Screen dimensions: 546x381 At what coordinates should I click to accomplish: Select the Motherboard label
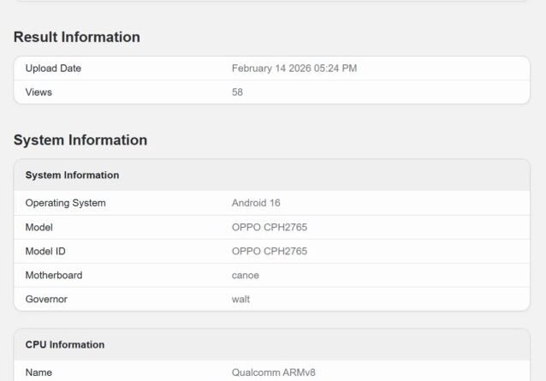[54, 275]
